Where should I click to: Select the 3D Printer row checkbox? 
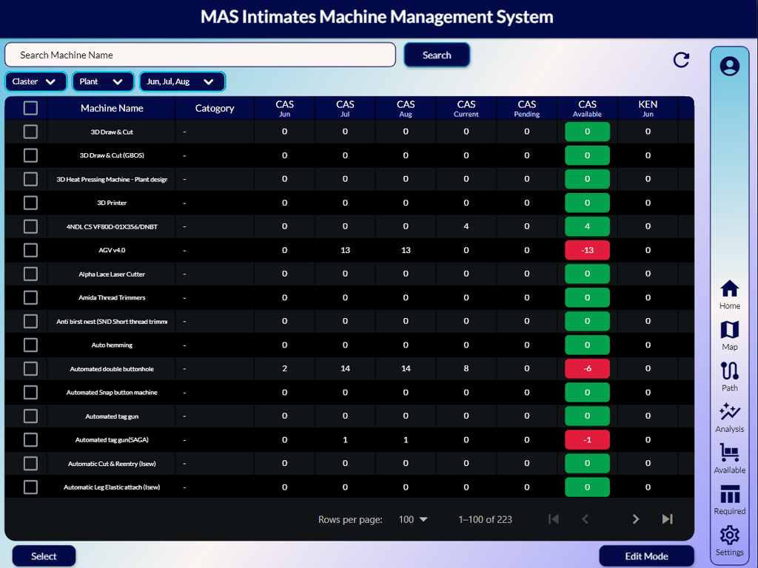coord(30,203)
